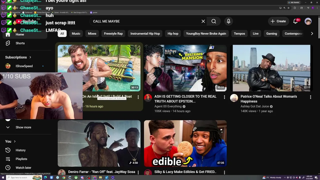
Task: Click Ashley Got Dat Juice channel avatar
Action: point(234,98)
